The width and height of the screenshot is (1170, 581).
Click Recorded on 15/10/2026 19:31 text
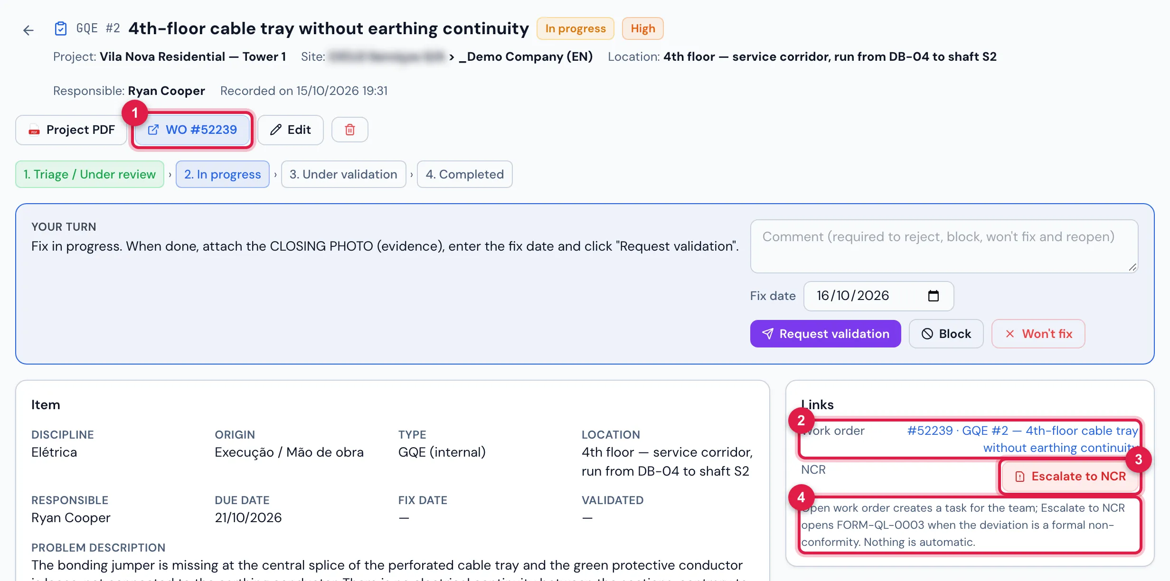tap(304, 91)
